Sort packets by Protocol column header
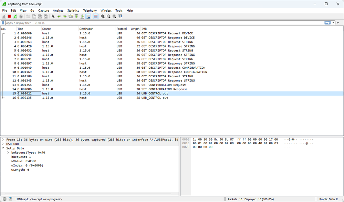 122,29
